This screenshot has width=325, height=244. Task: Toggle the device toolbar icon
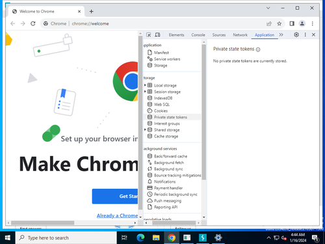tap(157, 34)
